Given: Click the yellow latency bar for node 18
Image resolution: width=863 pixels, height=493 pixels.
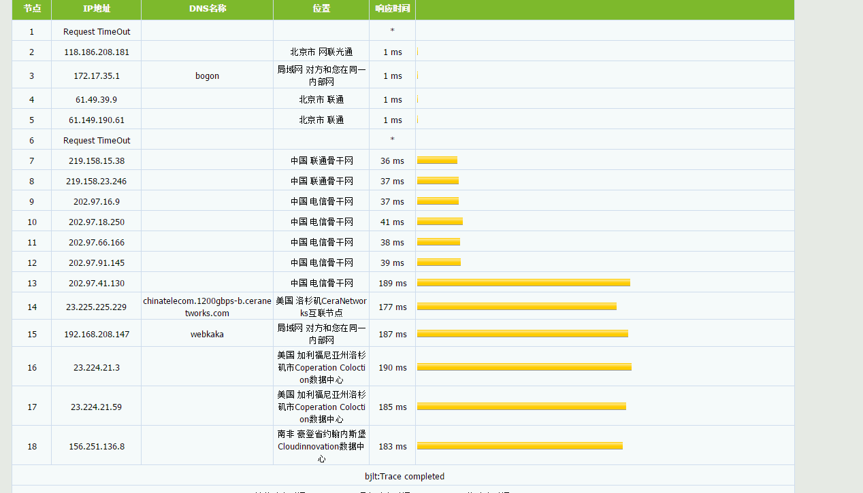Looking at the screenshot, I should point(520,445).
